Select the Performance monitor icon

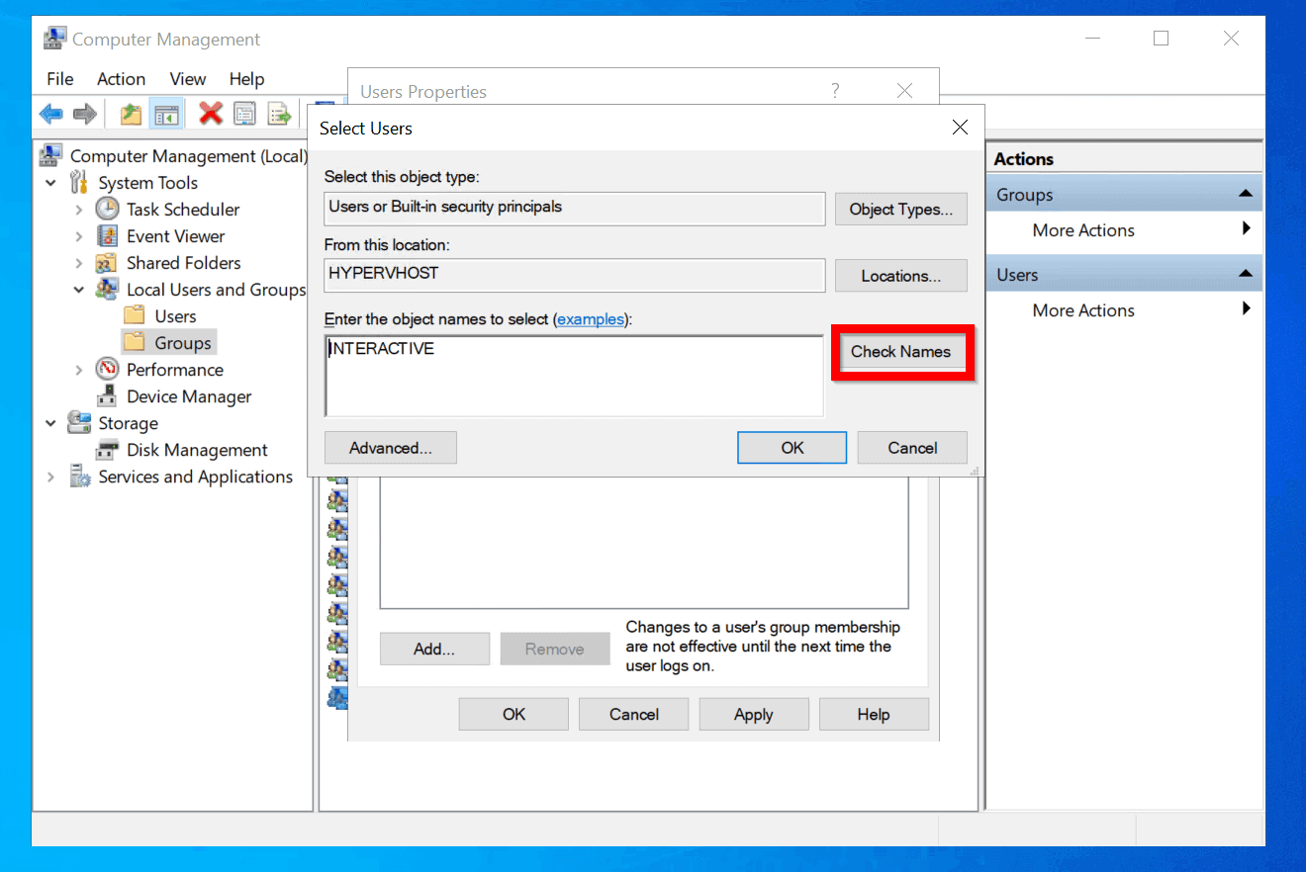(108, 369)
